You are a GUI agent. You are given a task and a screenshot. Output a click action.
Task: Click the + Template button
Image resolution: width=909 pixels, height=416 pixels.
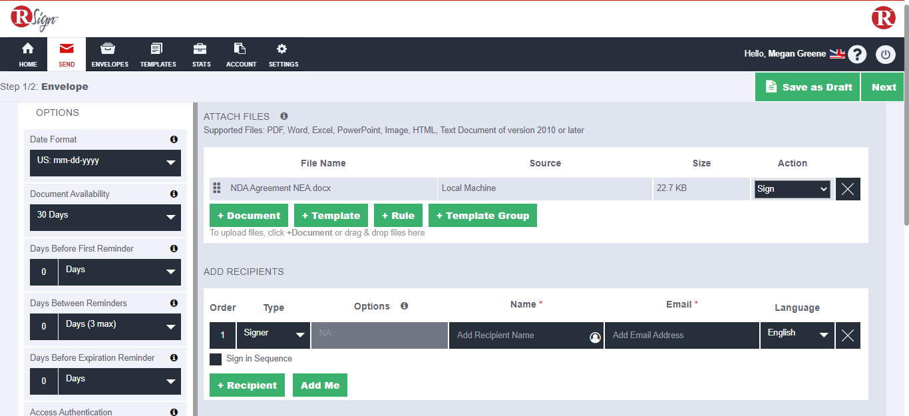(x=331, y=216)
